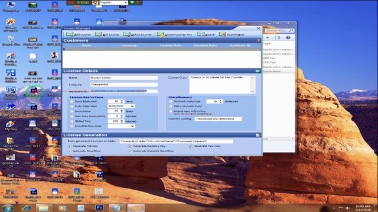Screen dimensions: 378x212
Task: Click the Global Time minutes stepper
Action: [x=122, y=121]
